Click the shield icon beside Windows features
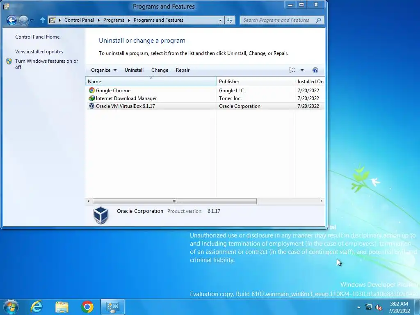Viewport: 420px width, 315px height. 9,61
